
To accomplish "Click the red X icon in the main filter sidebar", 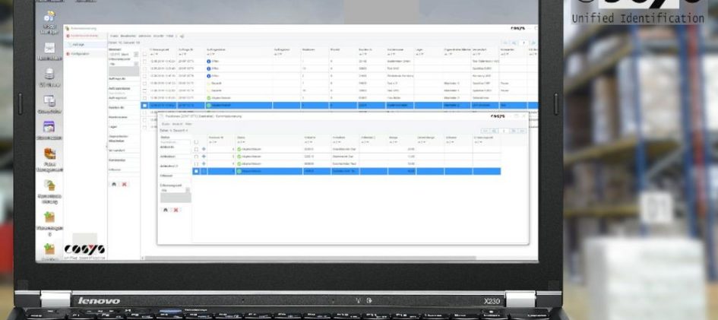I will point(125,184).
